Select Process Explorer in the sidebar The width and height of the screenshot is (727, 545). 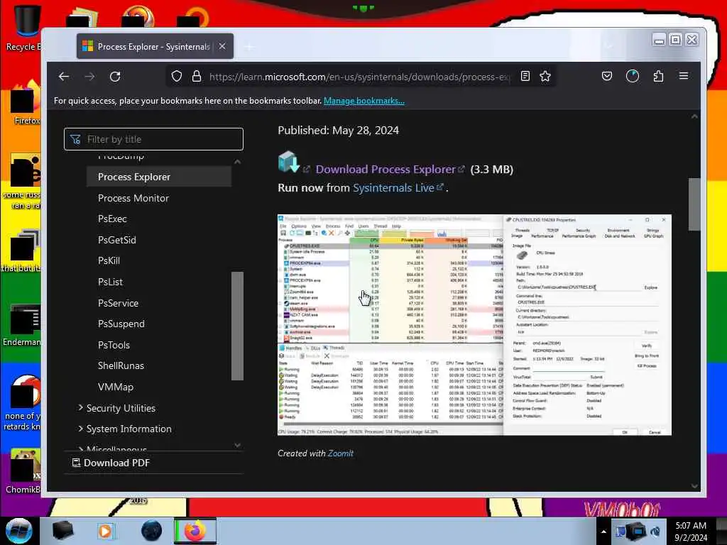[x=158, y=177]
